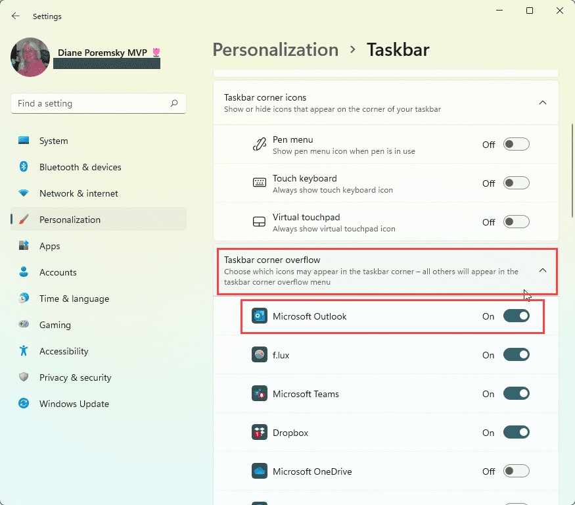This screenshot has width=575, height=505.
Task: Click 'Always show touch keyboard icon' text
Action: (333, 190)
